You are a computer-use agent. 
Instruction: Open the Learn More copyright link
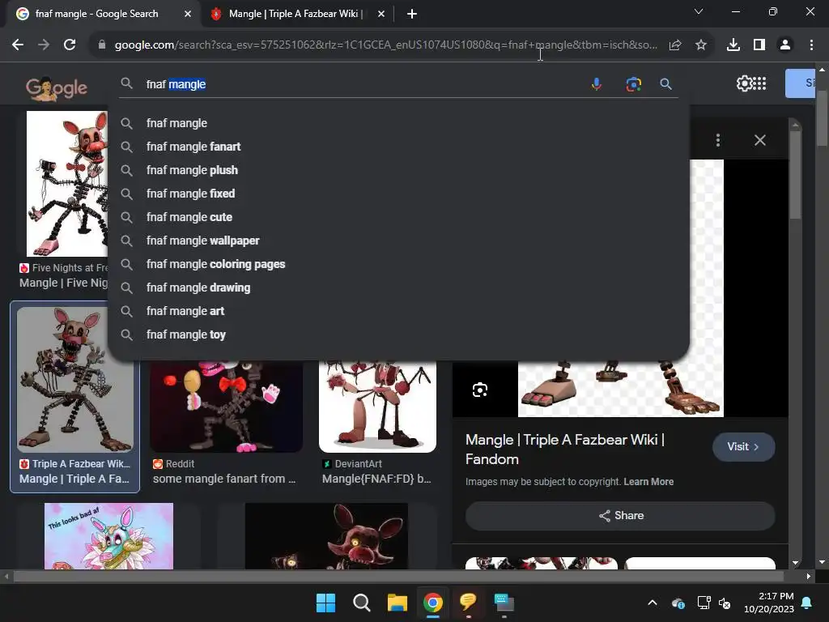pyautogui.click(x=648, y=482)
